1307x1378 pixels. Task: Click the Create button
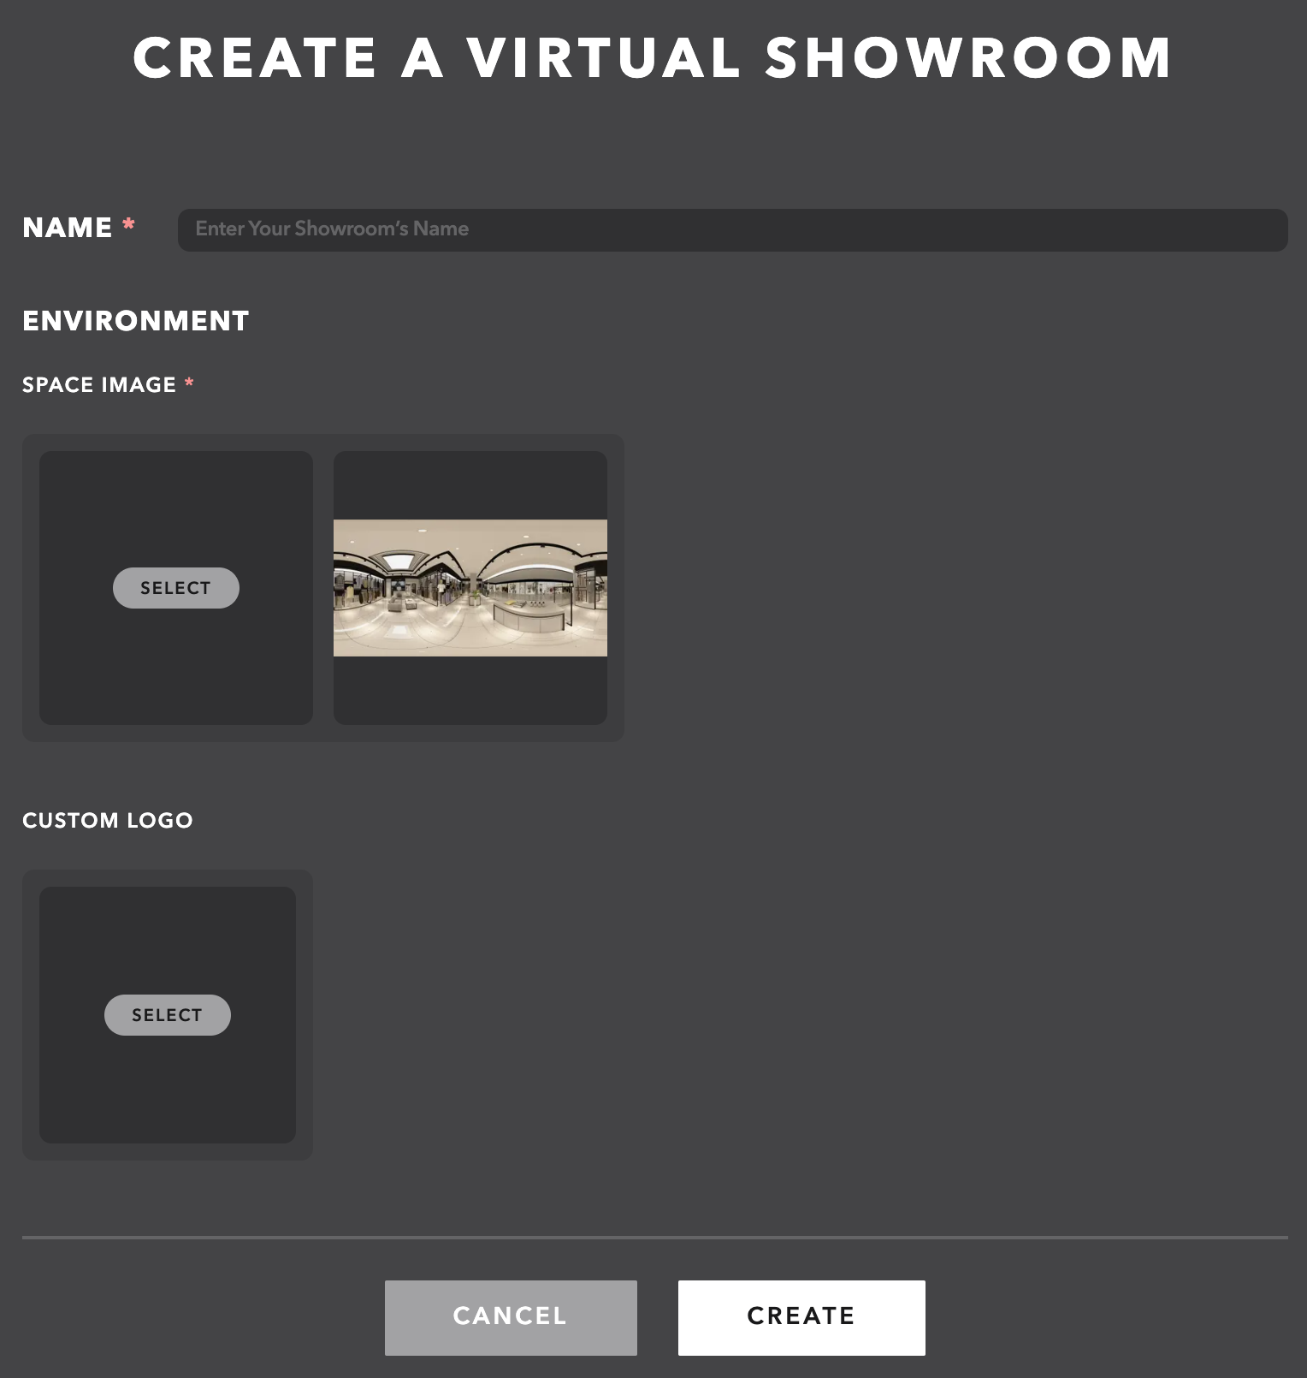[x=801, y=1317]
